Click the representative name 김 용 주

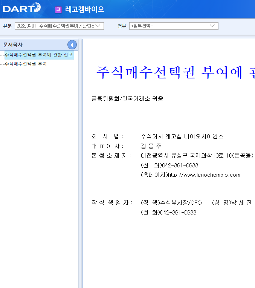(x=151, y=146)
